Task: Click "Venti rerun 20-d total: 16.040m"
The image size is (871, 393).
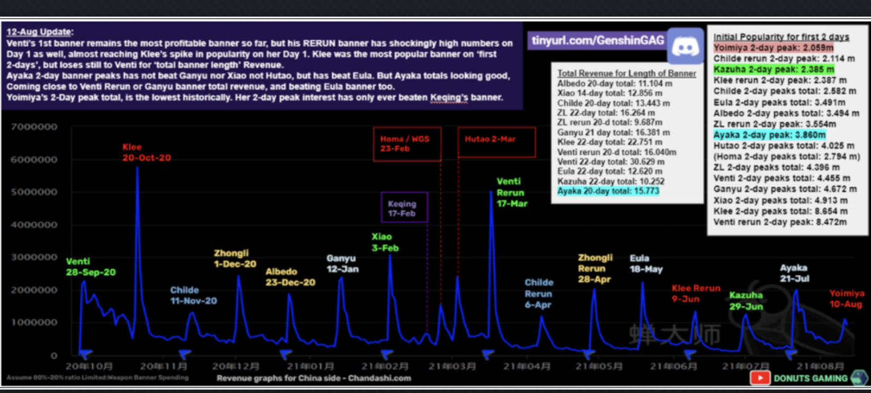Action: (x=617, y=152)
